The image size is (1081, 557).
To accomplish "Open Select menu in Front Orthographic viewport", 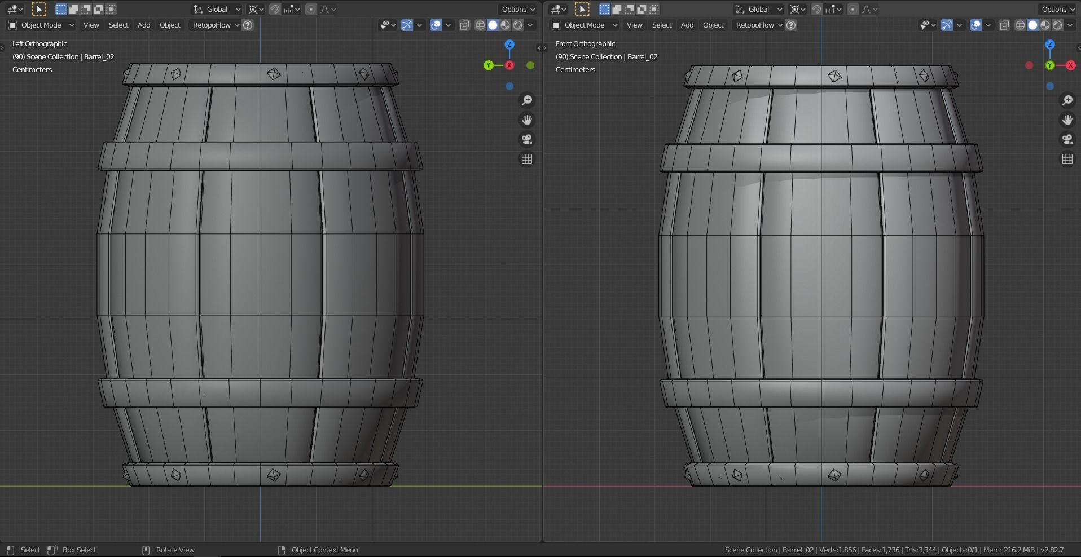I will click(662, 25).
